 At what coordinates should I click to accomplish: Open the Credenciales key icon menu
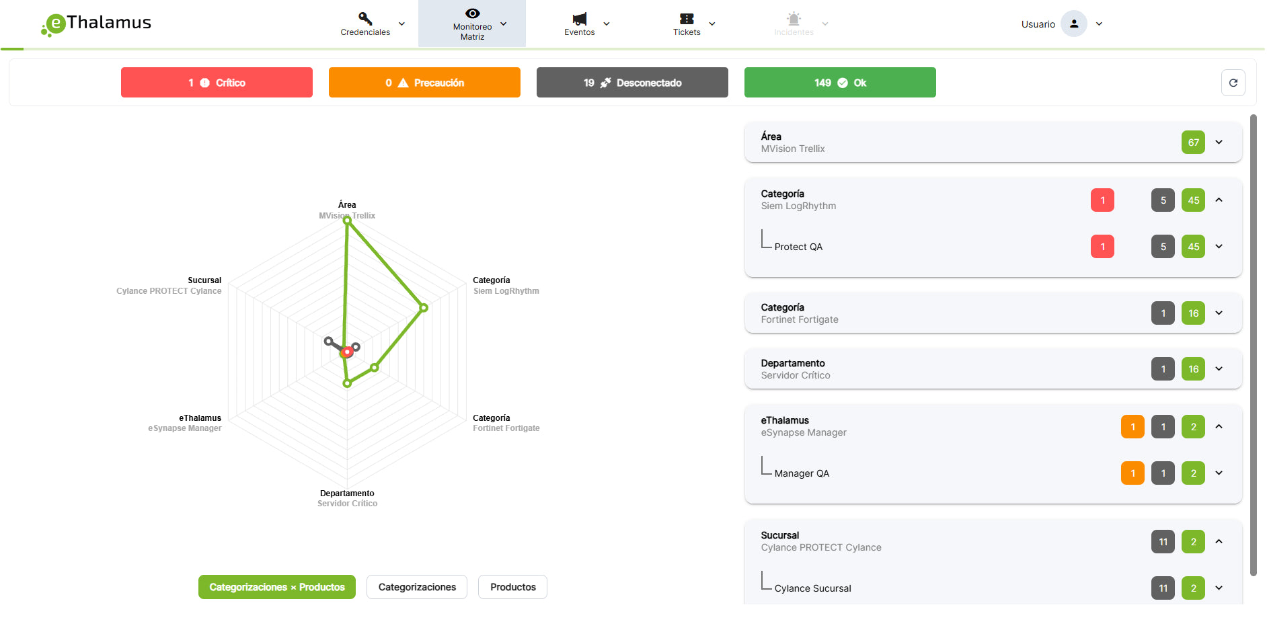pos(365,18)
